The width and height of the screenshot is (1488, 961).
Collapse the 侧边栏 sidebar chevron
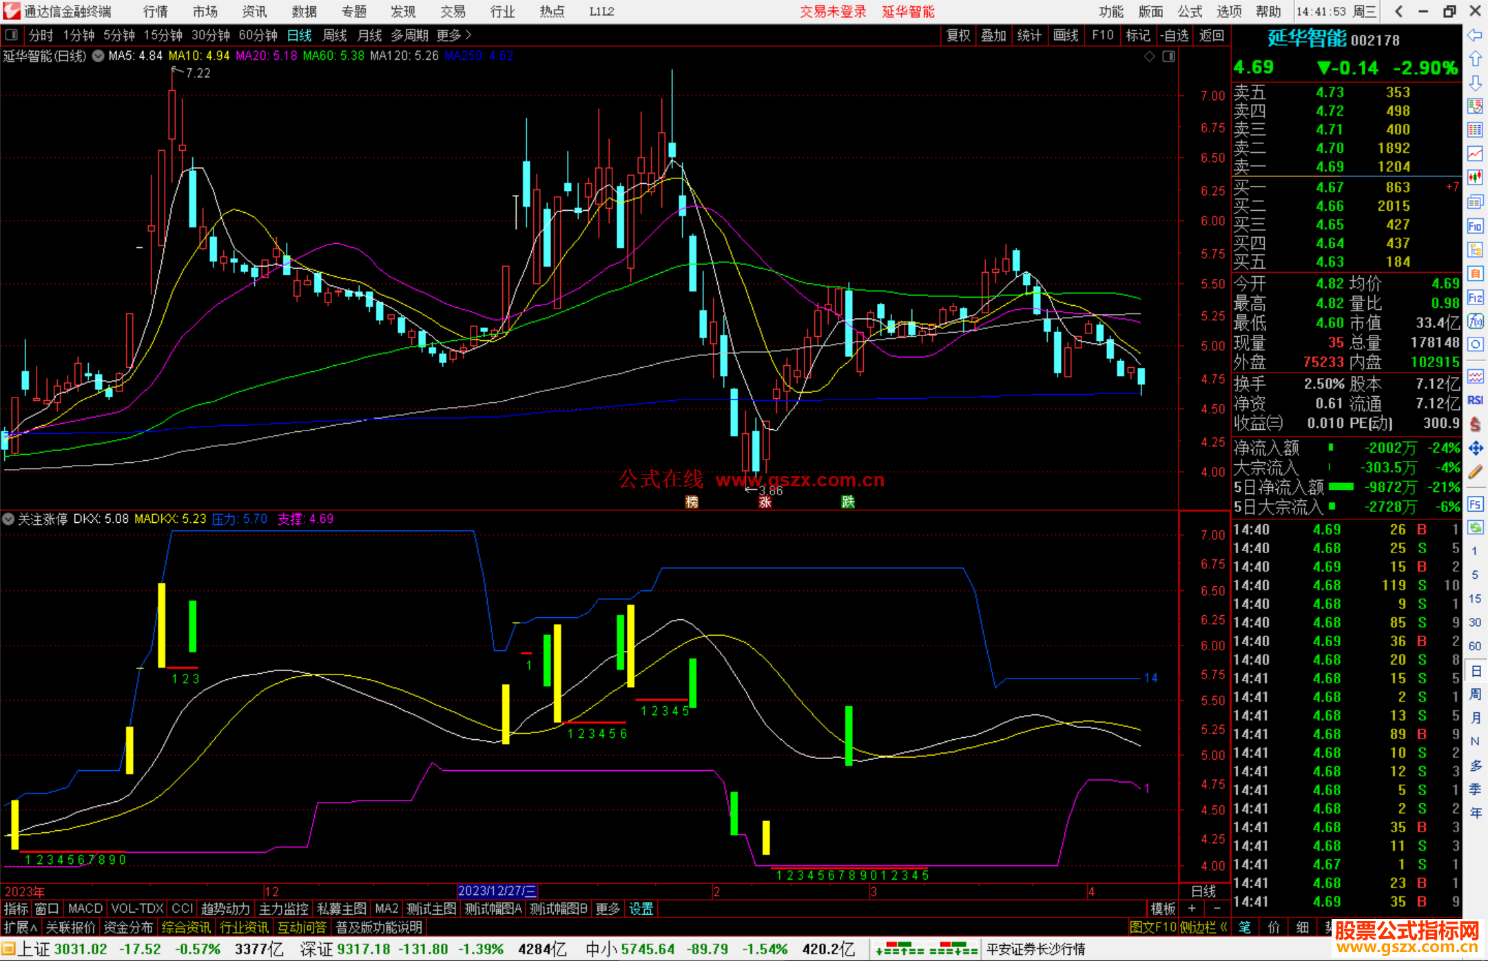1223,927
